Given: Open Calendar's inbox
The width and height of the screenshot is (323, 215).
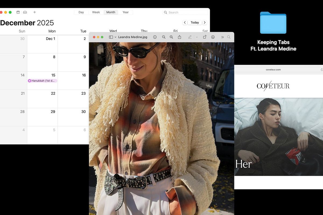Looking at the screenshot, I should (25, 12).
